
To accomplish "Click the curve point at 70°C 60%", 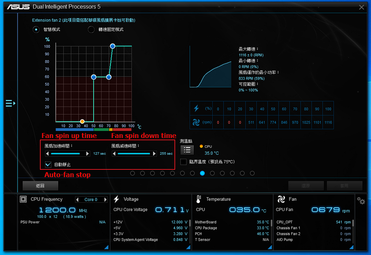I will [x=109, y=77].
